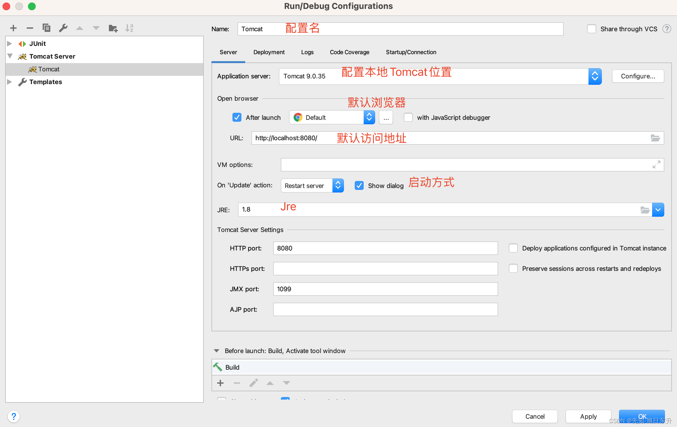This screenshot has width=677, height=427.
Task: Open the Startup/Connection tab
Action: click(x=411, y=52)
